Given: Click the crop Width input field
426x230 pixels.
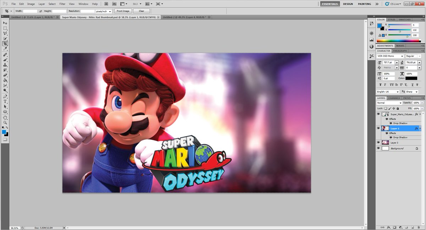Looking at the screenshot, I should (x=30, y=11).
